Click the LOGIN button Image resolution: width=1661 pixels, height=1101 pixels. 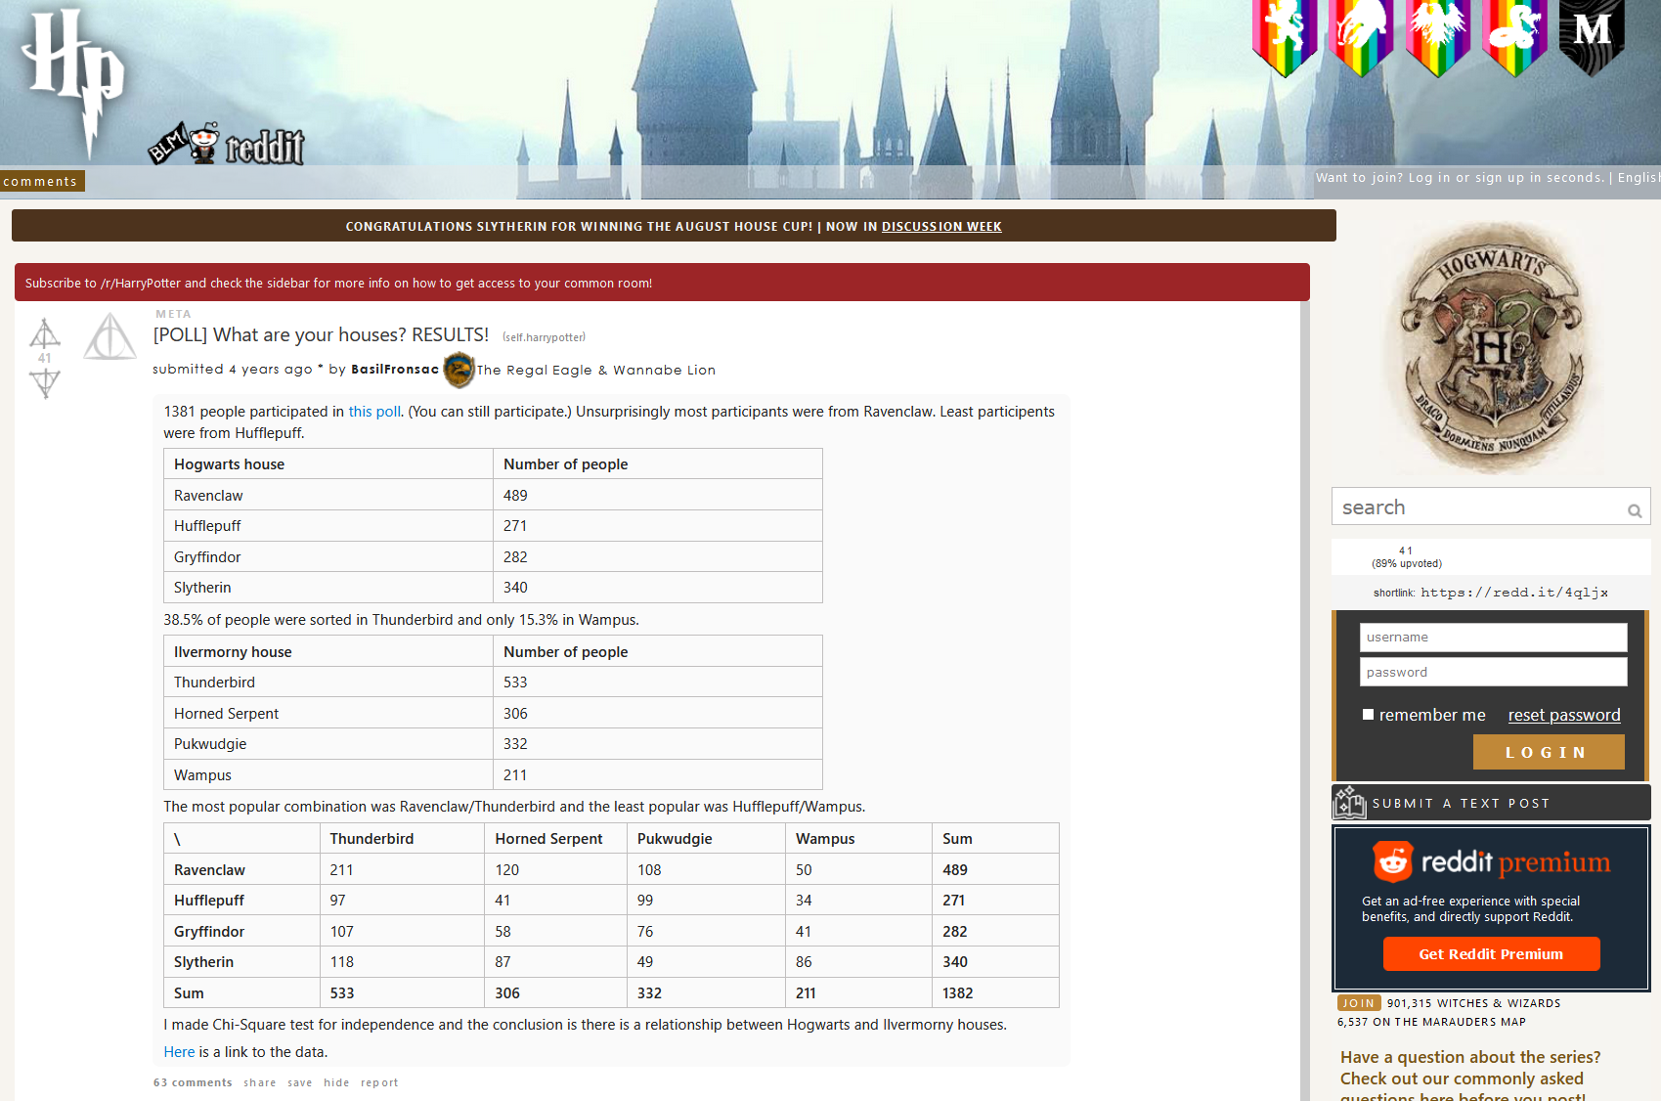tap(1549, 752)
